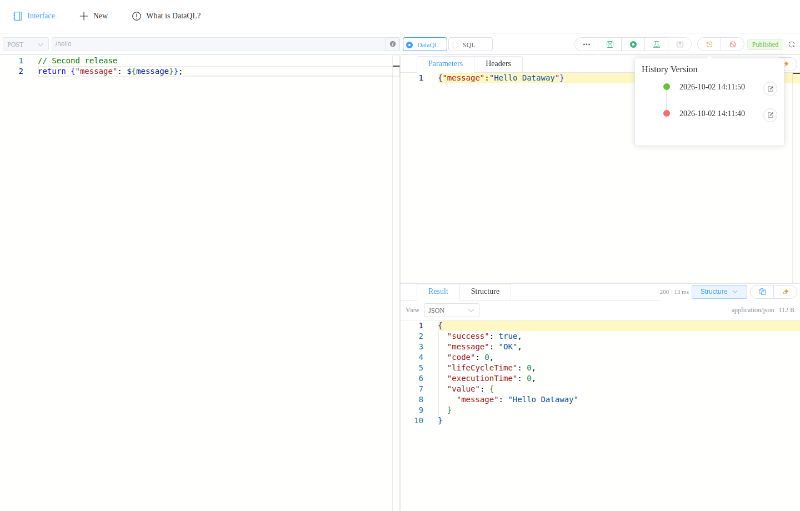Click the New menu item
The image size is (800, 511).
(x=93, y=16)
